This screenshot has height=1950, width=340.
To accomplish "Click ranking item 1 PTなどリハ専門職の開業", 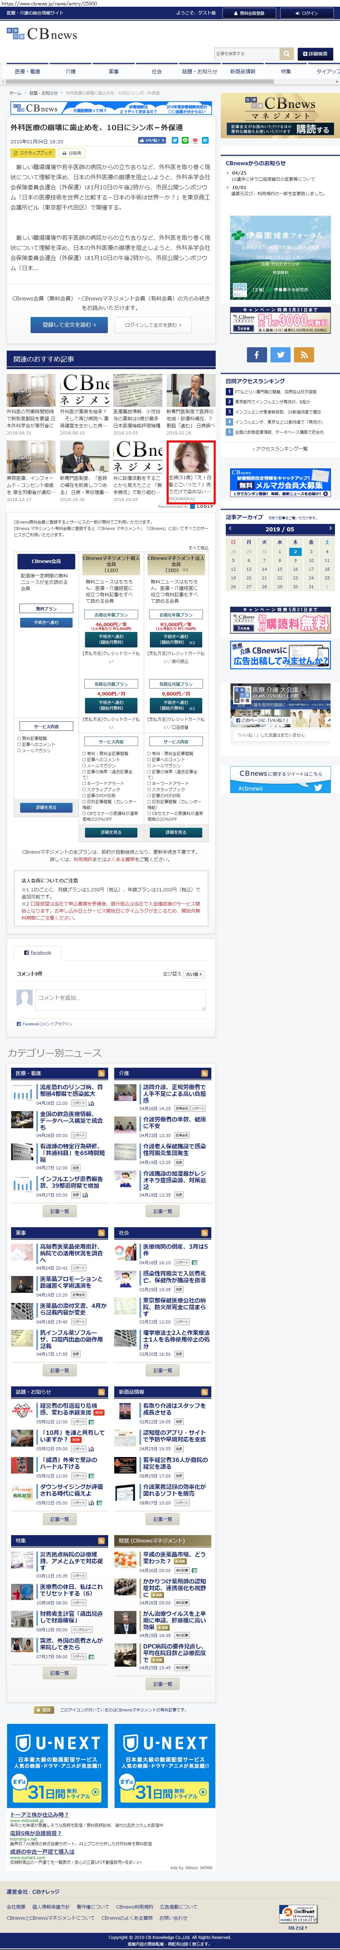I will (275, 392).
